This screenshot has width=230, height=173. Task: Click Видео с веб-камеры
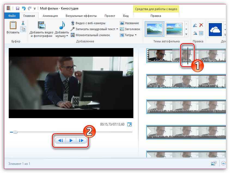click(x=88, y=23)
